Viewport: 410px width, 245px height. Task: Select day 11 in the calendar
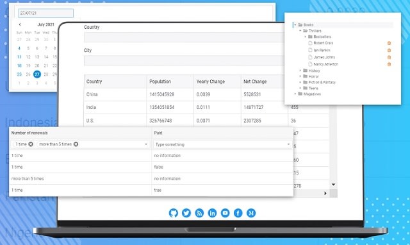click(19, 57)
